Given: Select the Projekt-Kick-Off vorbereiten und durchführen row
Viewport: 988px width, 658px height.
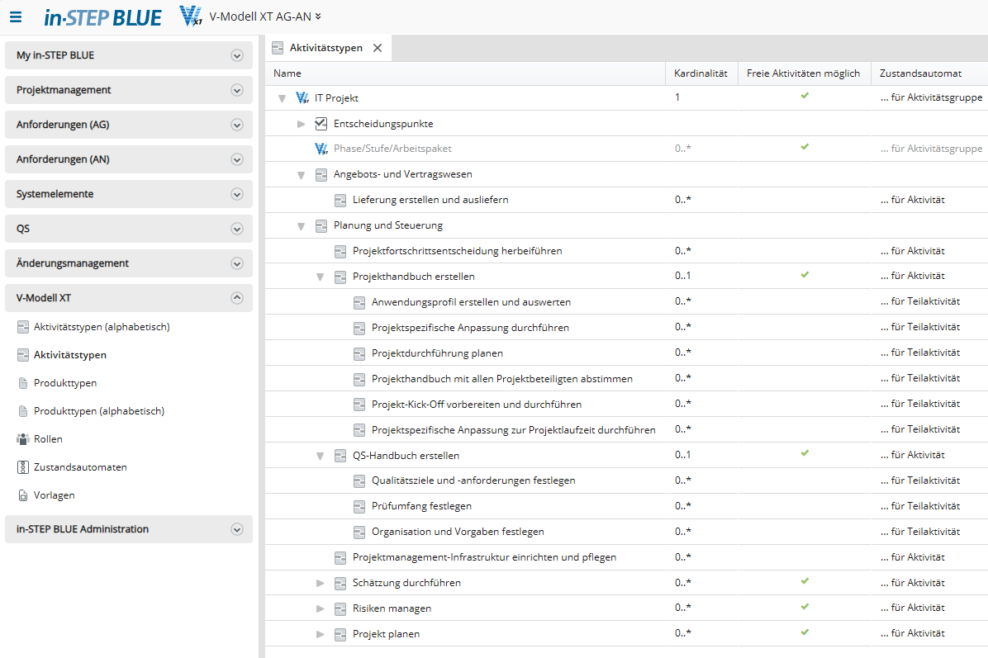Looking at the screenshot, I should tap(477, 405).
